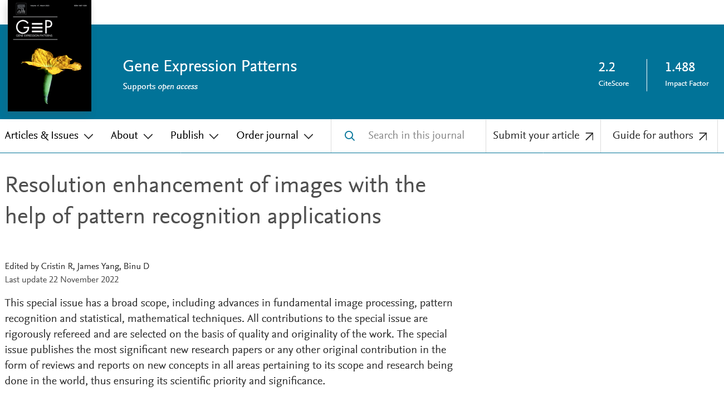Screen dimensions: 724x401
Task: Click the arrow icon next to Guide for authors
Action: (703, 136)
